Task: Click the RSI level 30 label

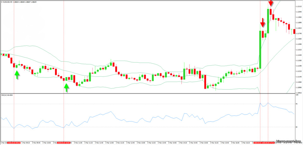Action: tap(297, 127)
